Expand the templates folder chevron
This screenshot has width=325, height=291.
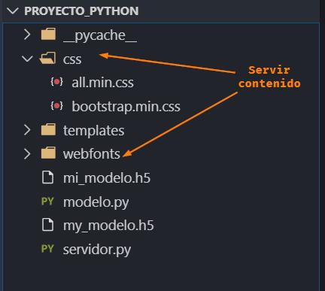point(27,130)
